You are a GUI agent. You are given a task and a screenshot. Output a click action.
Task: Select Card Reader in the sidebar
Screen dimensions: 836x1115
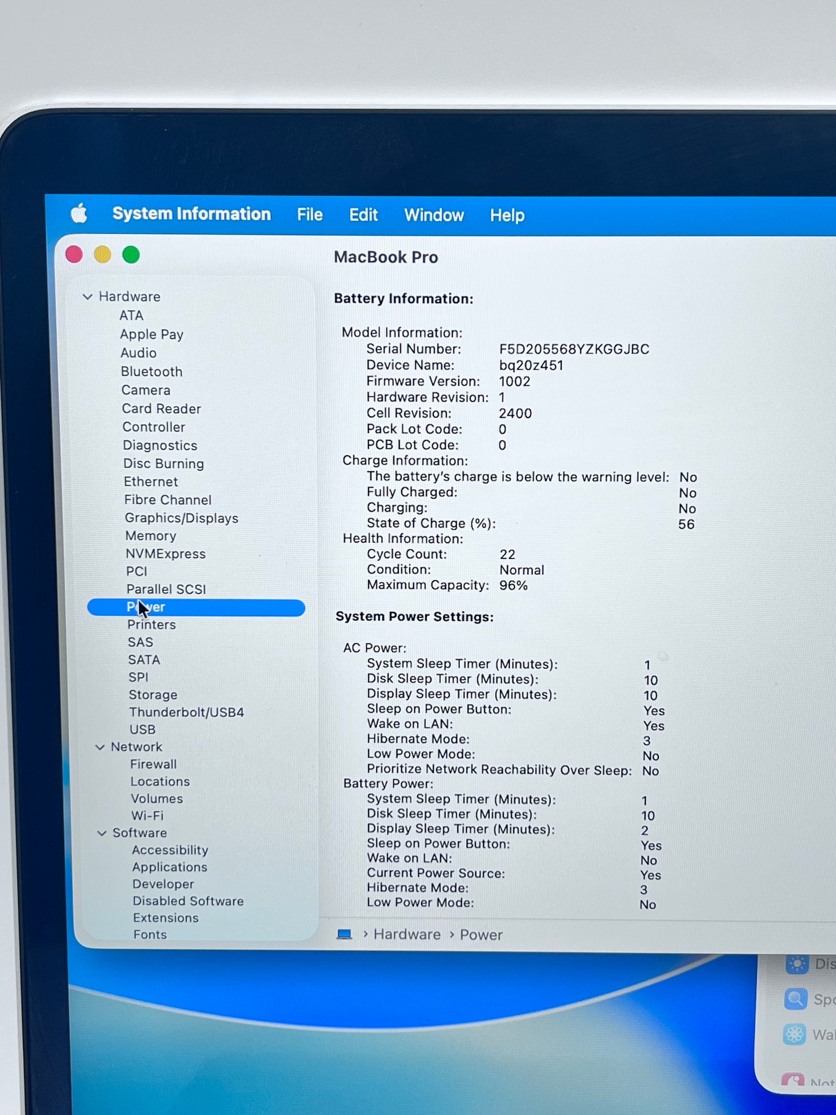(x=161, y=409)
